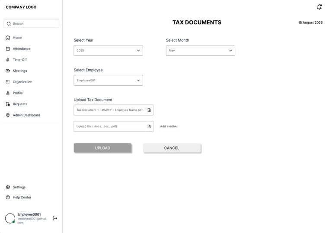Click the Help Center question icon
The height and width of the screenshot is (233, 332).
[8, 197]
